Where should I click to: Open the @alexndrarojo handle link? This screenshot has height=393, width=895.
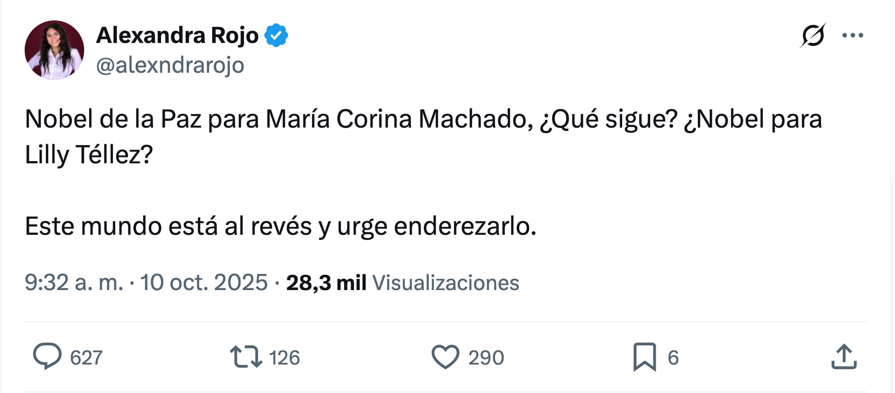pos(170,65)
